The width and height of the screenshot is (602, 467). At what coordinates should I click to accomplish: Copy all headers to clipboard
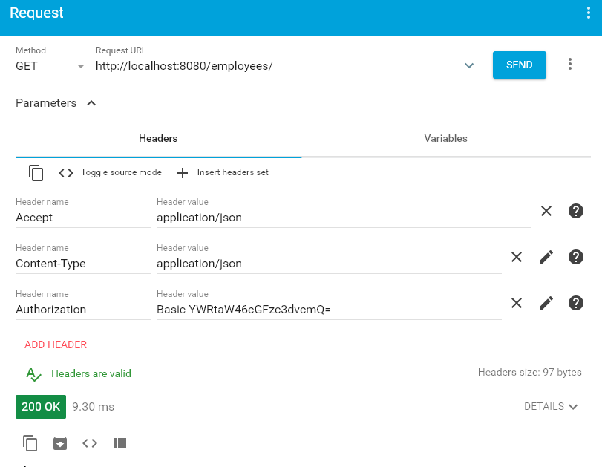(36, 172)
